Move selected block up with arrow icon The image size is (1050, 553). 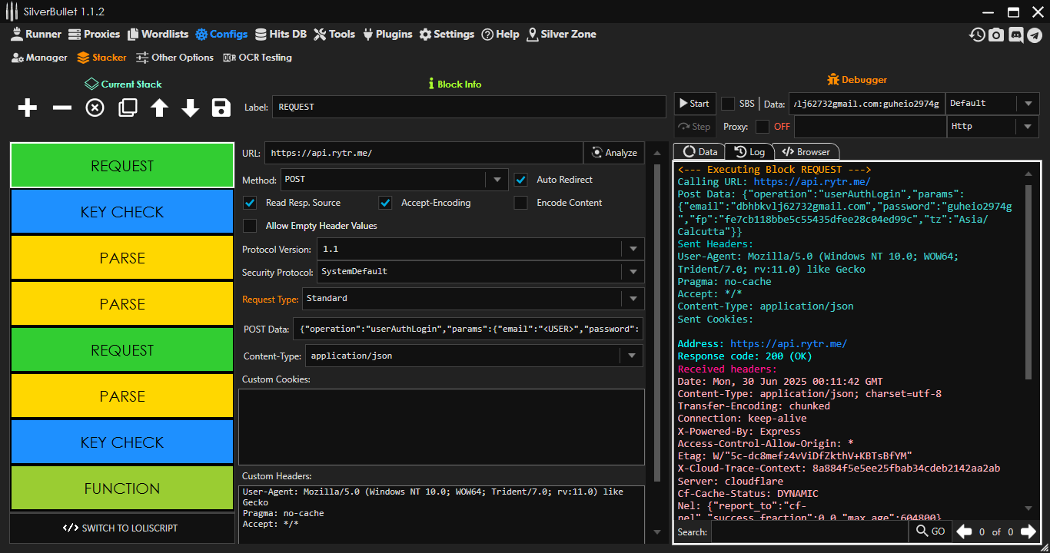coord(159,108)
